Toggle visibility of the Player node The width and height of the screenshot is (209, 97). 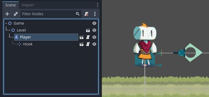coord(94,37)
